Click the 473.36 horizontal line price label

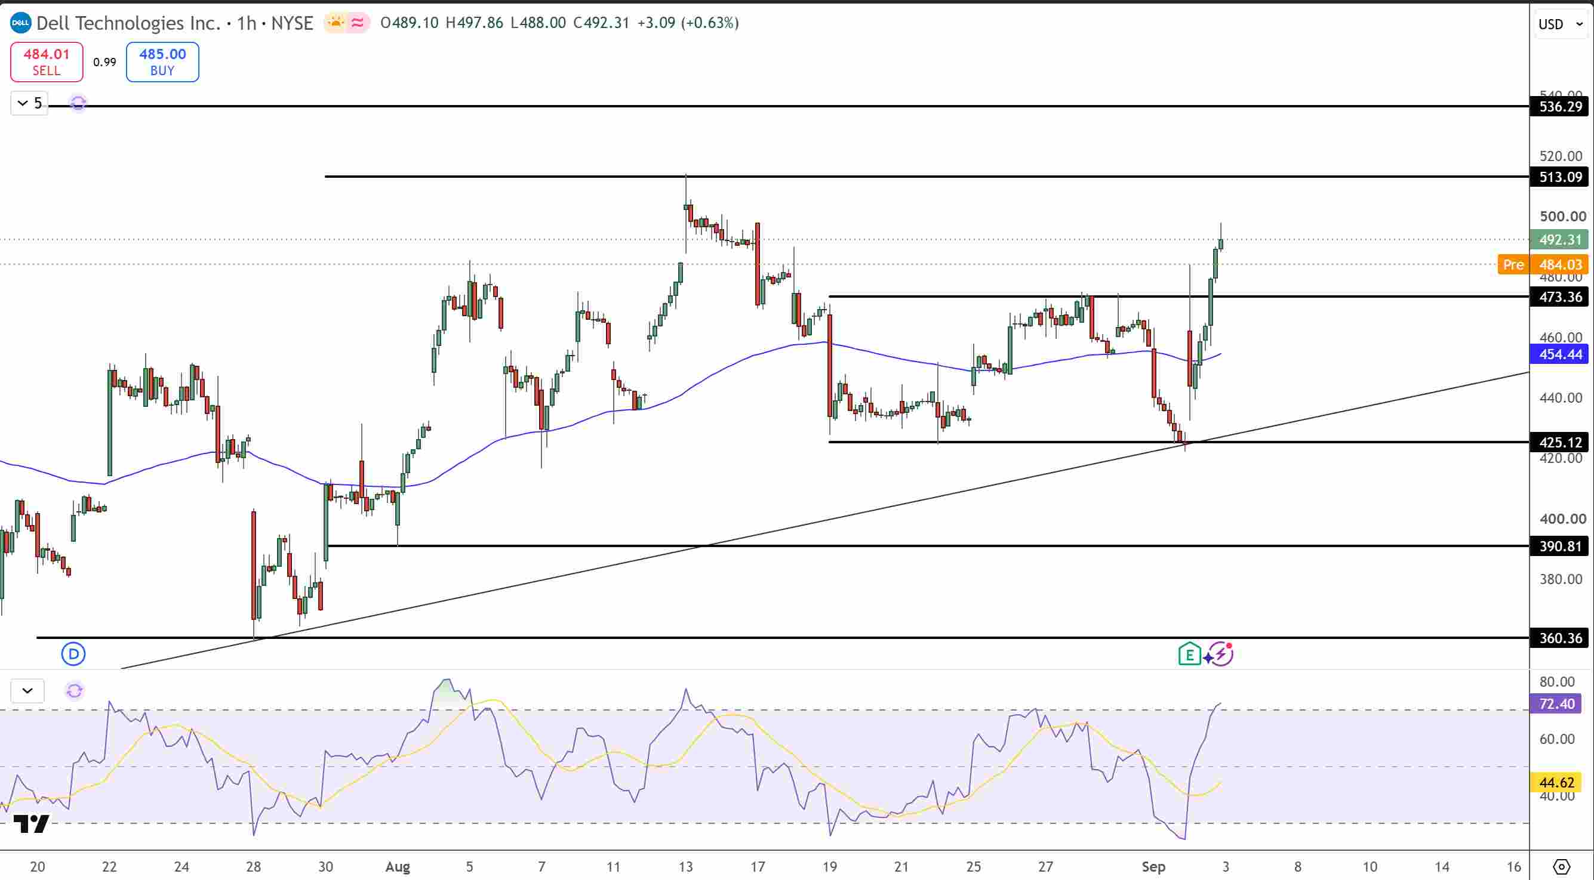point(1559,297)
